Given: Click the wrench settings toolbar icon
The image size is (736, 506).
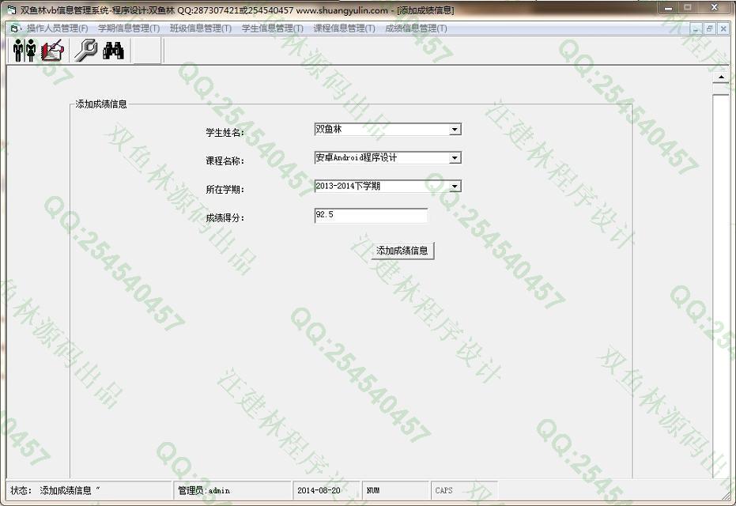Looking at the screenshot, I should (x=85, y=51).
